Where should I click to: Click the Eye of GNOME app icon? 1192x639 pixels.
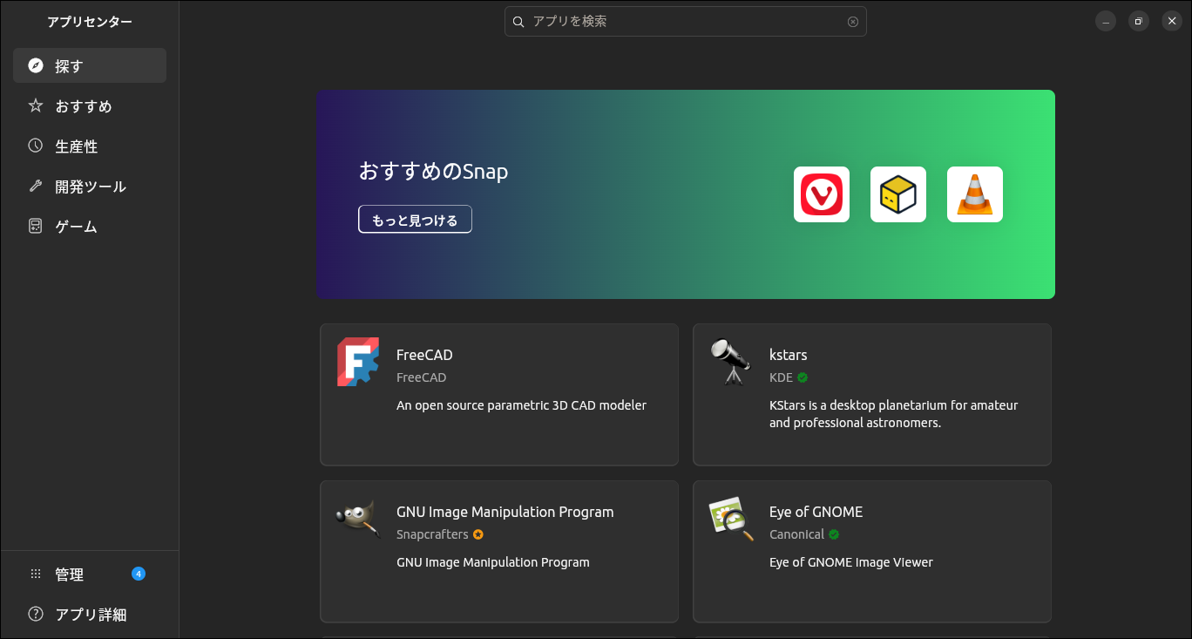point(731,519)
